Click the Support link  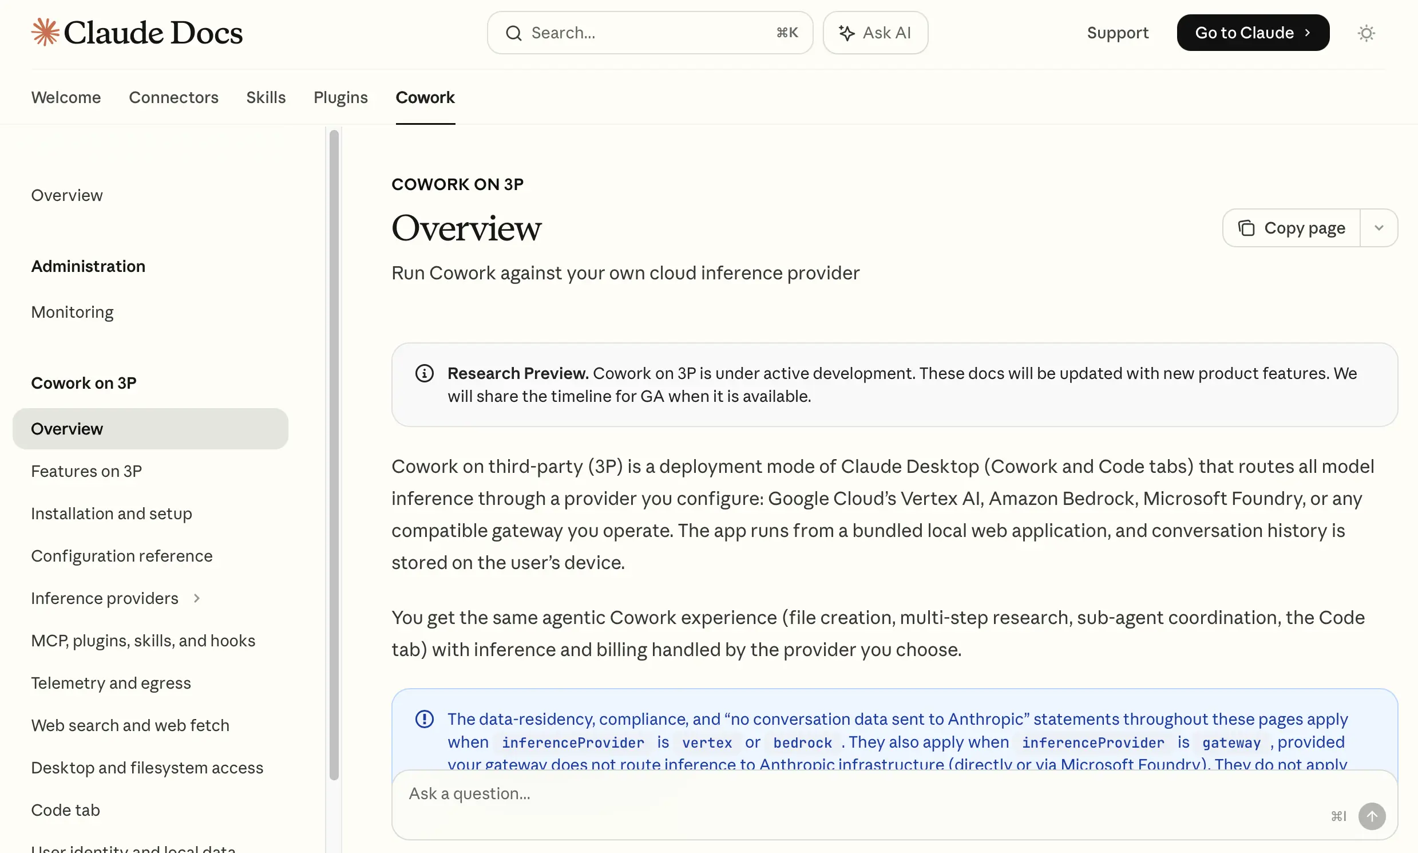tap(1118, 33)
